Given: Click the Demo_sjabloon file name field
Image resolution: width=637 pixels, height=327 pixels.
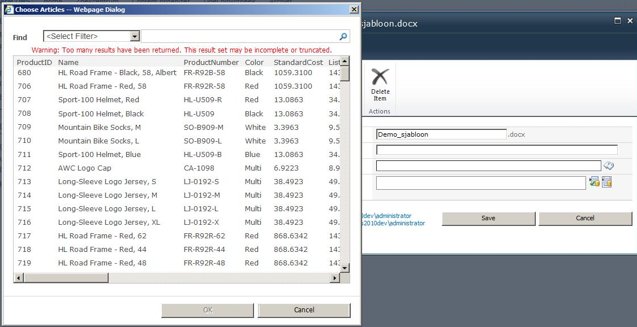Looking at the screenshot, I should tap(441, 134).
